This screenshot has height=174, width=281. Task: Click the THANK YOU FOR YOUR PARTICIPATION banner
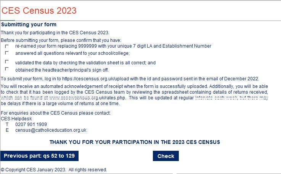tap(135, 142)
